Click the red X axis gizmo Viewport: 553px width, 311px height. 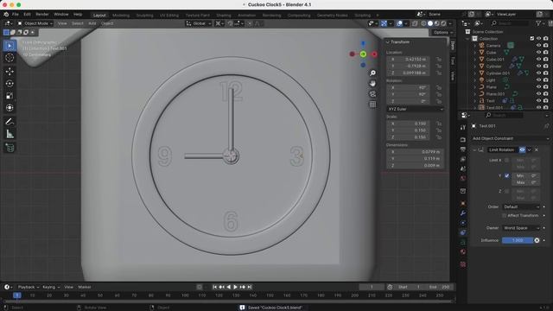click(x=374, y=54)
